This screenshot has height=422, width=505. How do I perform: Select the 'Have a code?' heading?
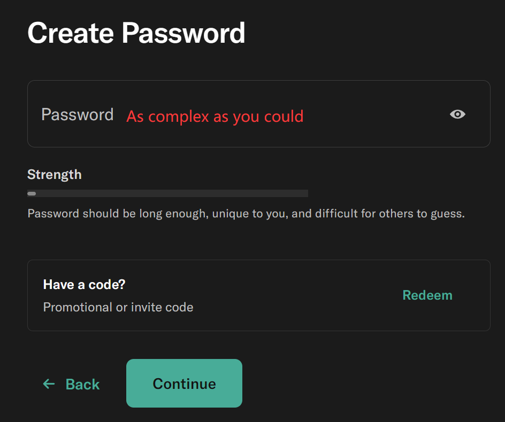[84, 284]
